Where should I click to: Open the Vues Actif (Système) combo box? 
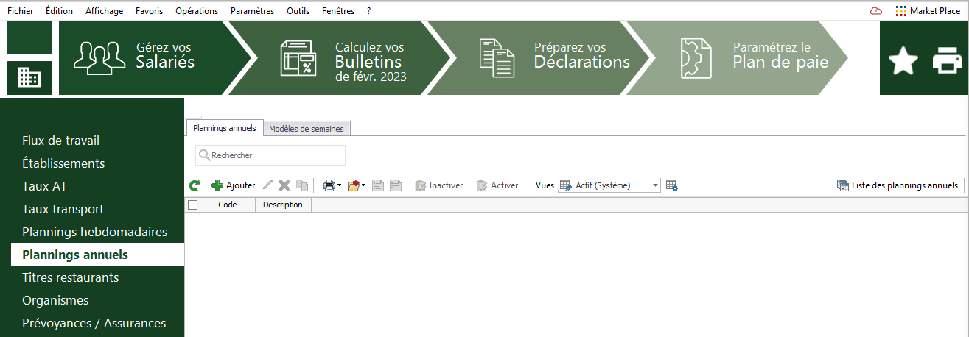(x=609, y=185)
